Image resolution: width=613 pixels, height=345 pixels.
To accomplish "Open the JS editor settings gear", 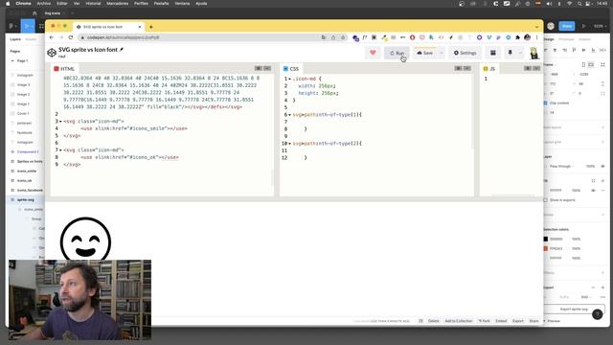I will [x=528, y=68].
